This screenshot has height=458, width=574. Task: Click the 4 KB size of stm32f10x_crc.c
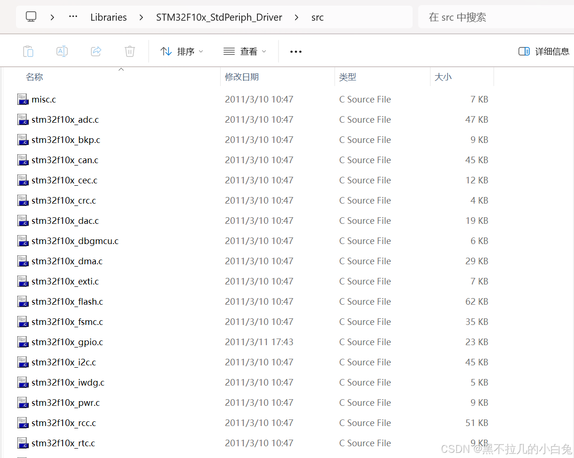[x=479, y=200]
